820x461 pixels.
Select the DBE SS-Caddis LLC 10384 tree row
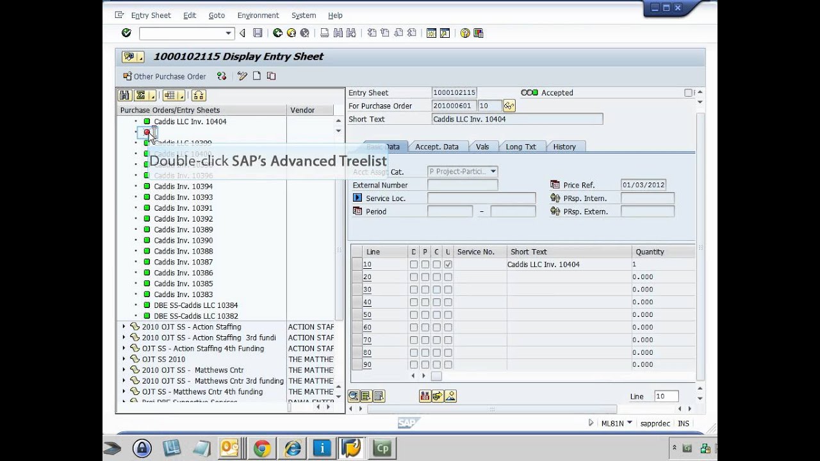point(195,305)
